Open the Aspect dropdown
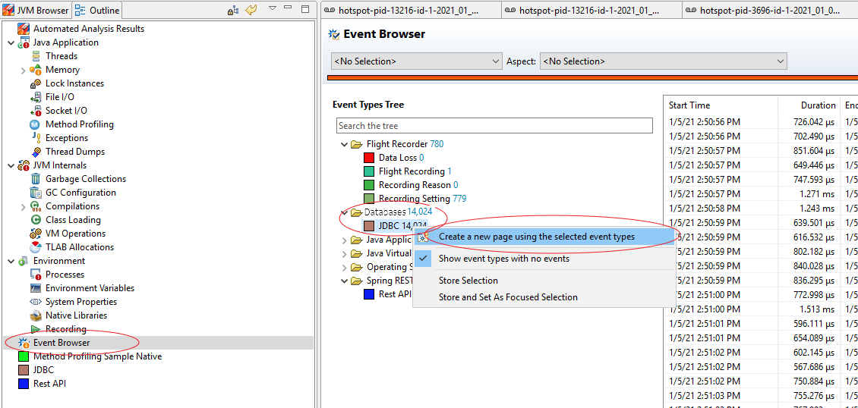This screenshot has width=858, height=408. click(x=663, y=61)
